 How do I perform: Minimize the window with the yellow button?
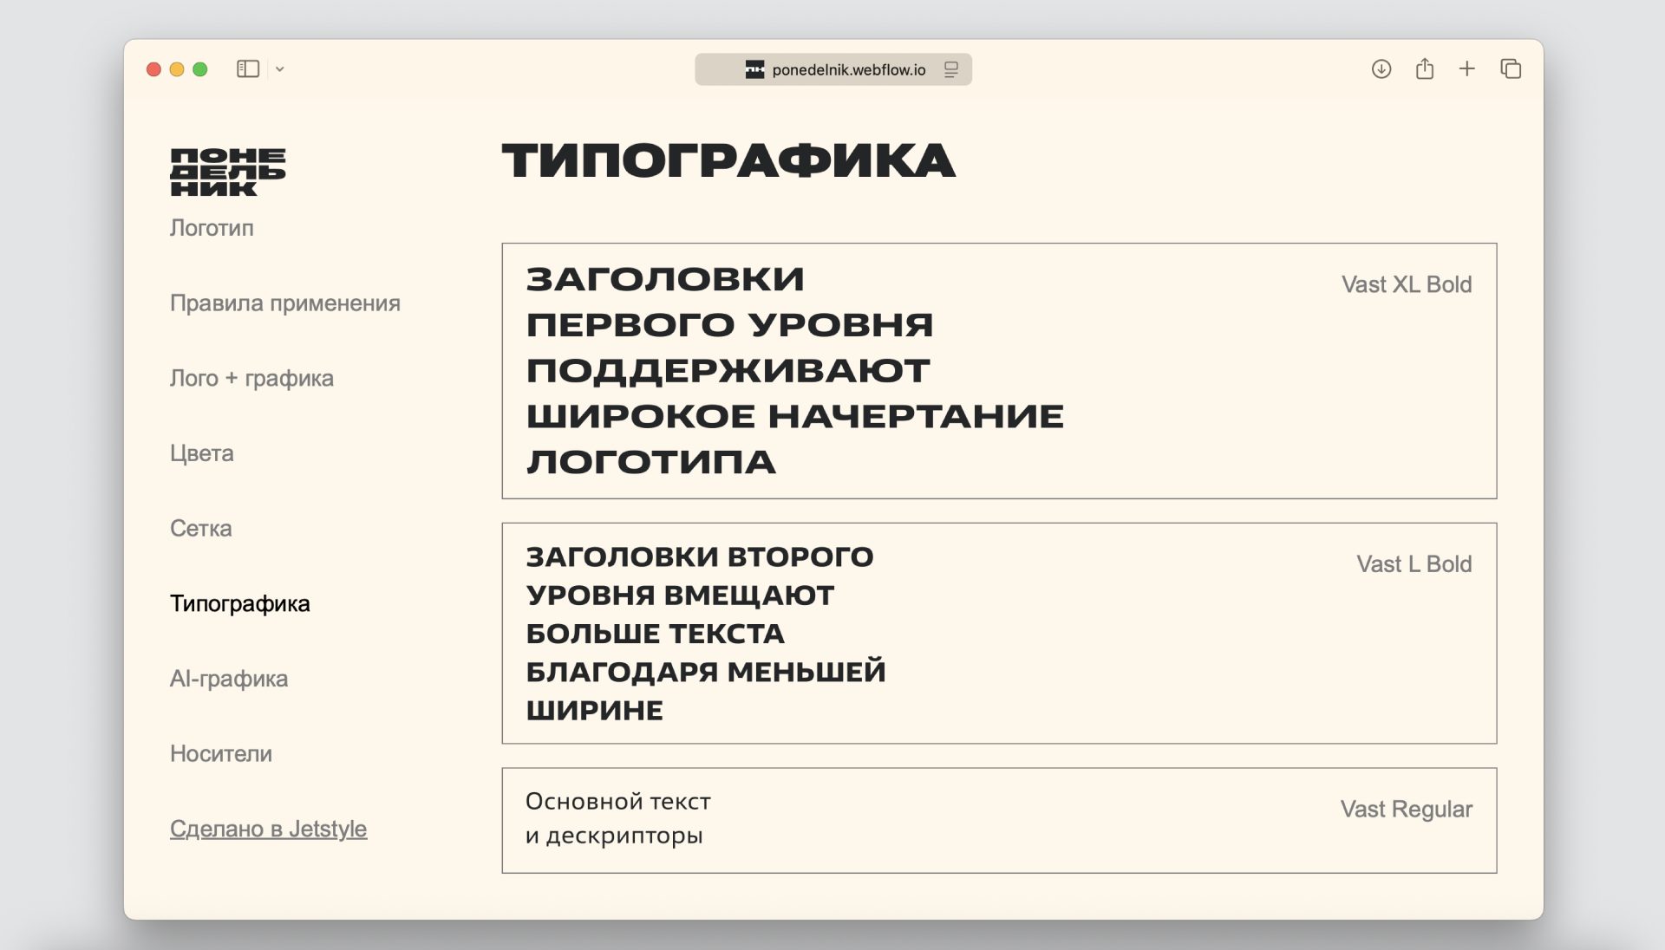[x=177, y=69]
